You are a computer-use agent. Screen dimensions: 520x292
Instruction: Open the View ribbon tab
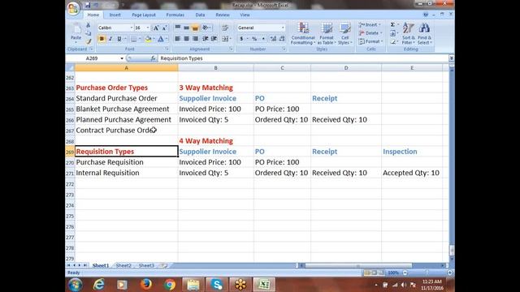click(x=245, y=15)
